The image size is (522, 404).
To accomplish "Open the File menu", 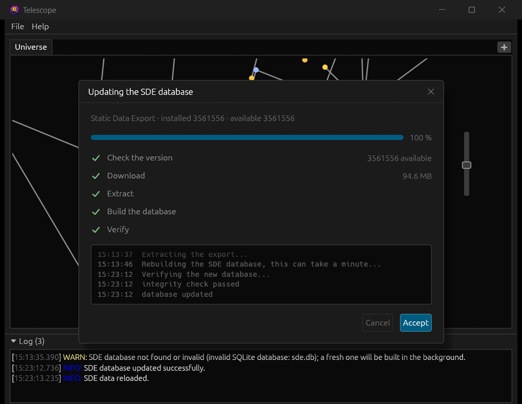I will pyautogui.click(x=18, y=27).
